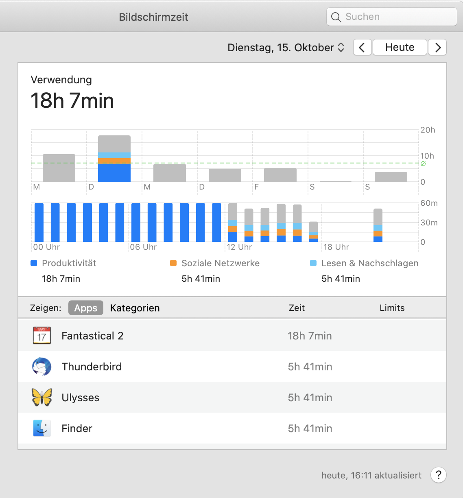The height and width of the screenshot is (498, 463).
Task: Click the Thunderbird app icon
Action: tap(41, 367)
